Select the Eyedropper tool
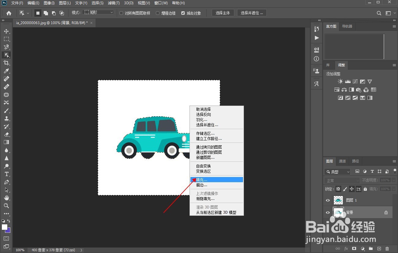The height and width of the screenshot is (253, 398). pyautogui.click(x=6, y=71)
